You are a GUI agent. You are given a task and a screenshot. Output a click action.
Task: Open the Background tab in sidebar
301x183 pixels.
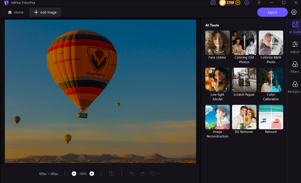295,87
